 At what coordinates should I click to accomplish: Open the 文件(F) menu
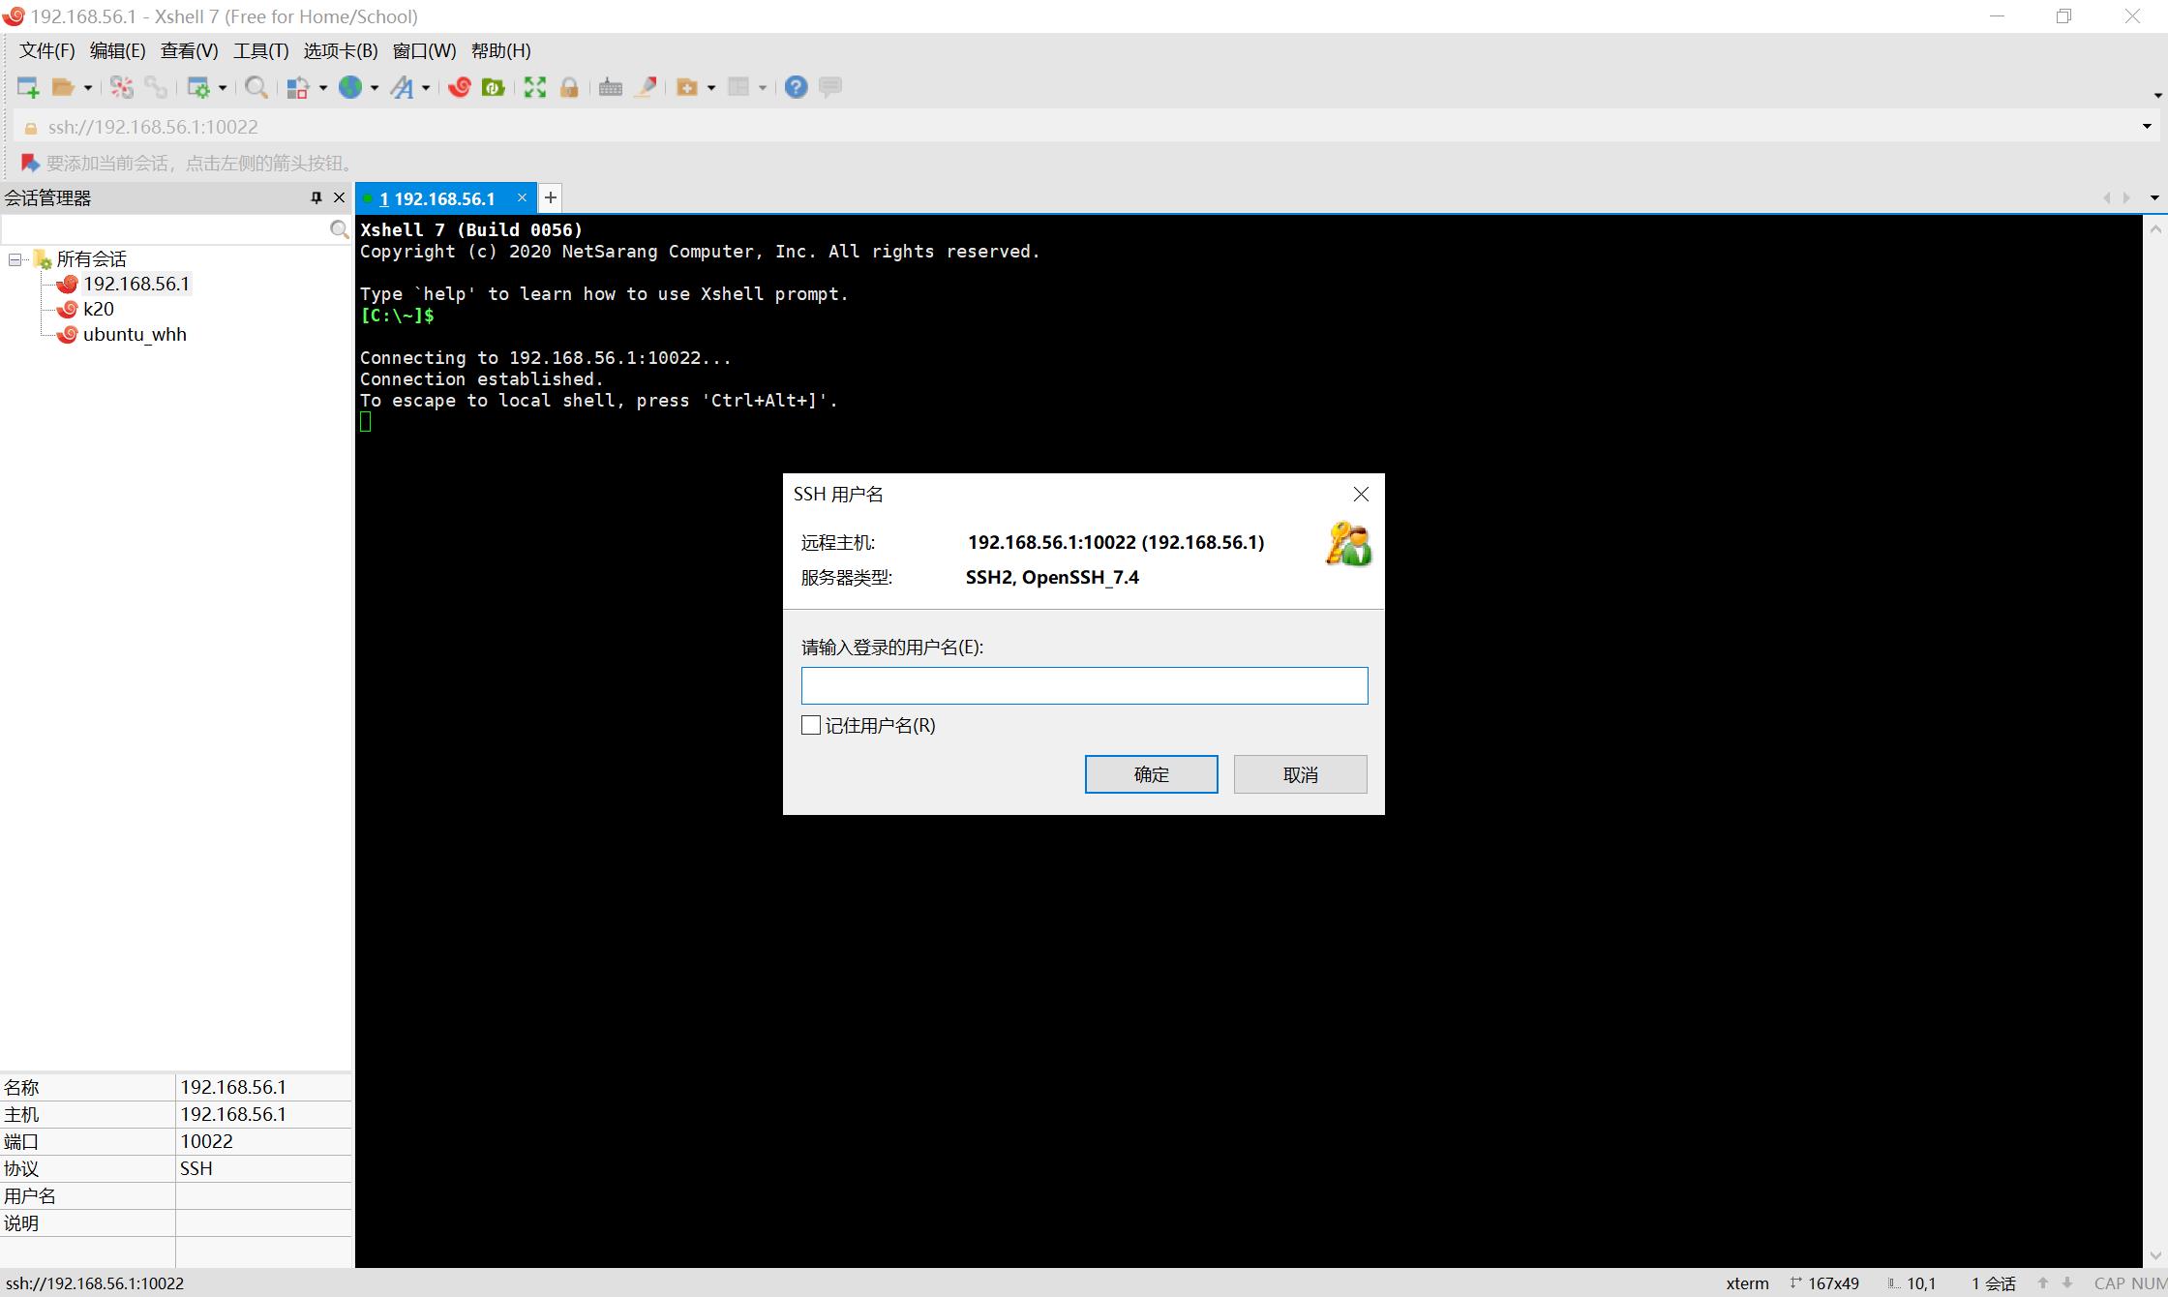46,50
